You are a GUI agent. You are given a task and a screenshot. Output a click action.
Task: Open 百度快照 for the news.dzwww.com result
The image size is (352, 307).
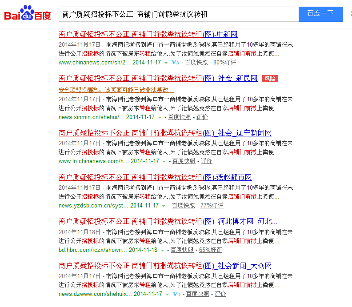coord(197,294)
